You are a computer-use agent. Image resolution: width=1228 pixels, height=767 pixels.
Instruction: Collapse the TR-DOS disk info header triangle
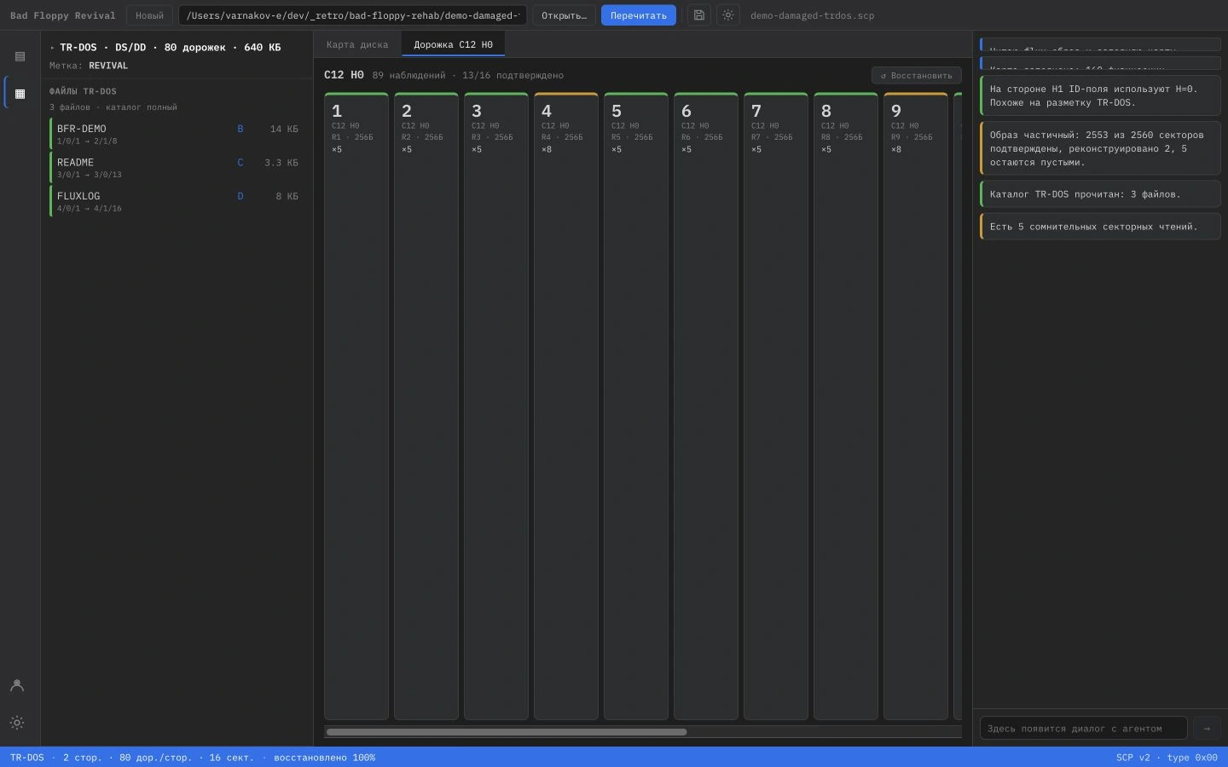[x=52, y=48]
